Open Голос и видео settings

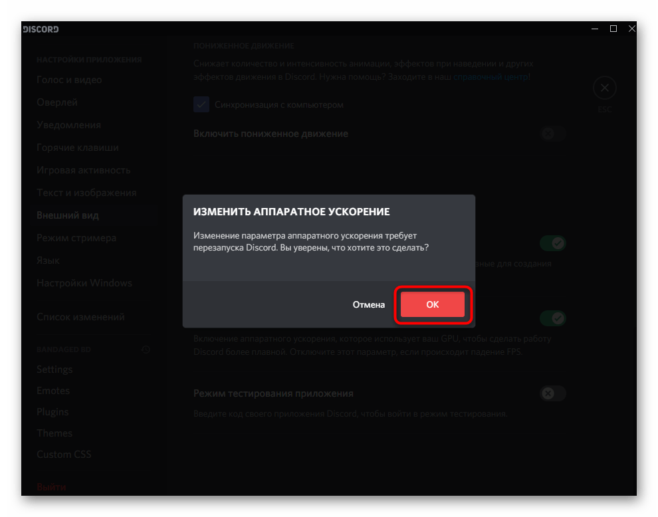tap(69, 80)
